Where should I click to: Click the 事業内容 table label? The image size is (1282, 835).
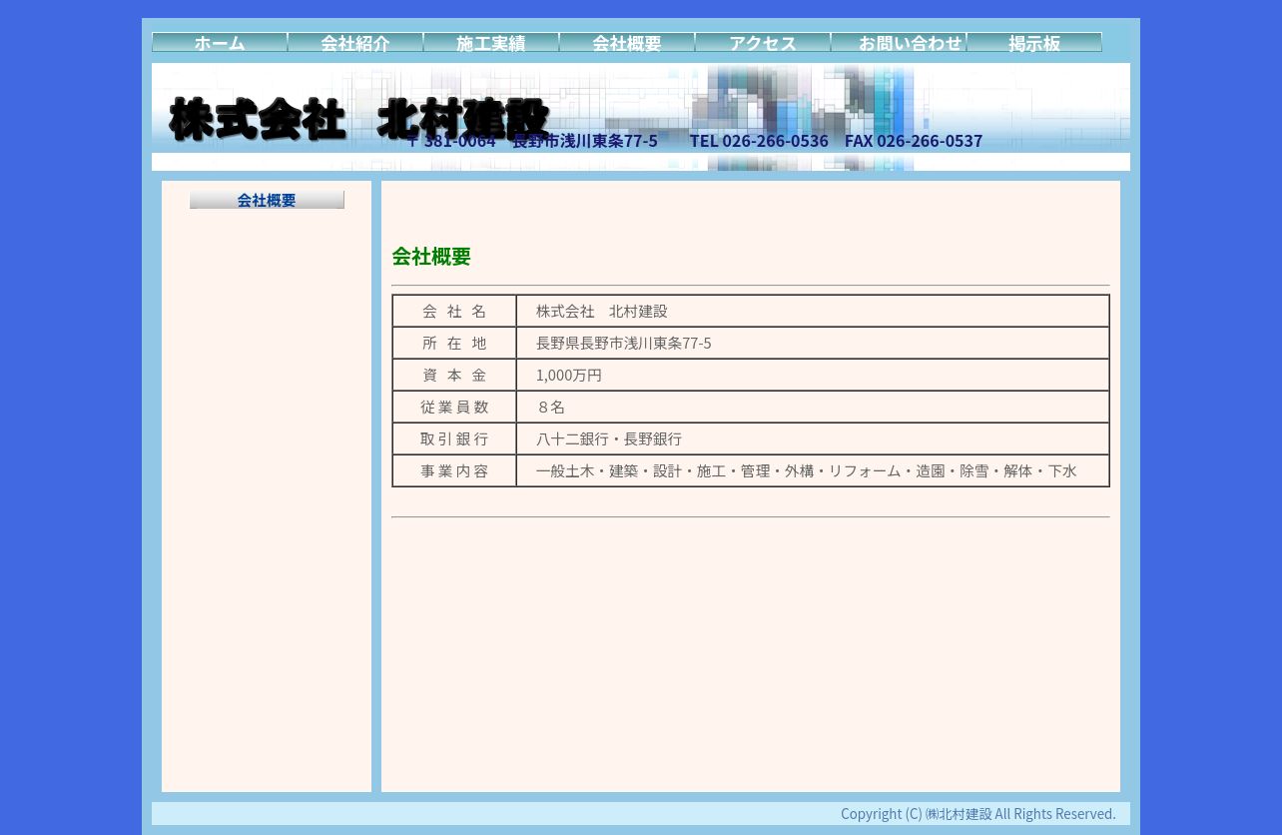click(454, 471)
